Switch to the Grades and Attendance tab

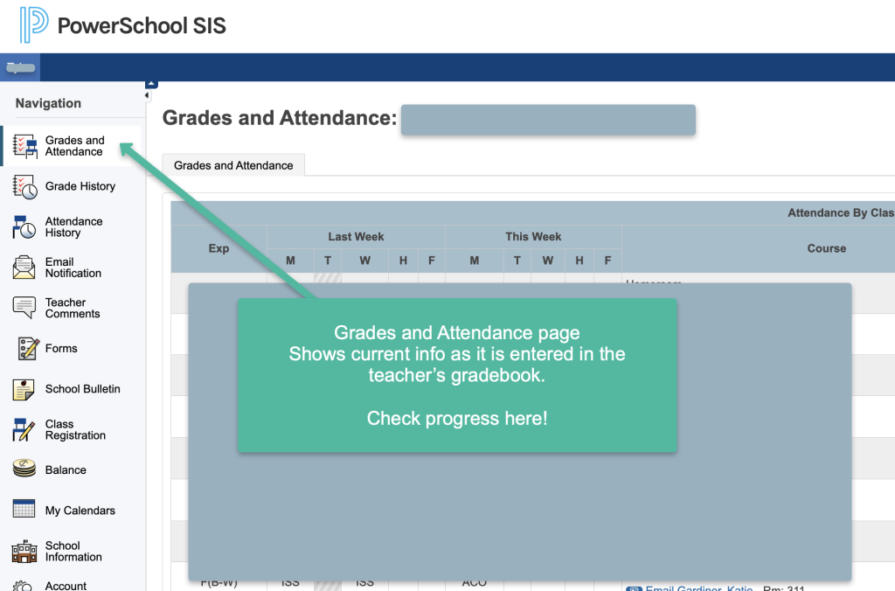(233, 165)
